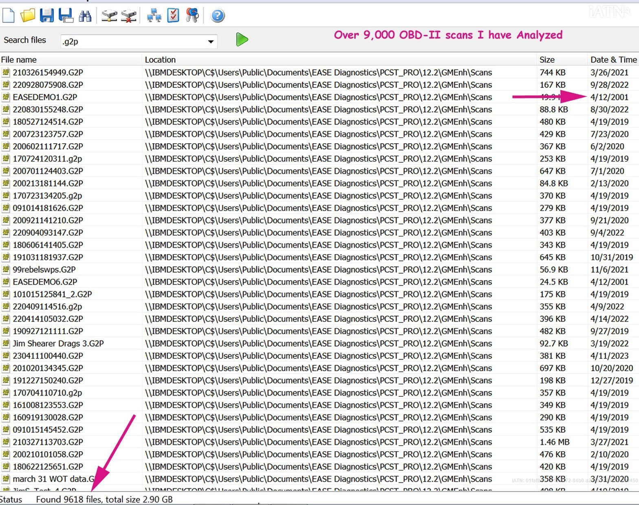Open the yellow folder icon in toolbar
This screenshot has width=639, height=505.
[x=27, y=15]
